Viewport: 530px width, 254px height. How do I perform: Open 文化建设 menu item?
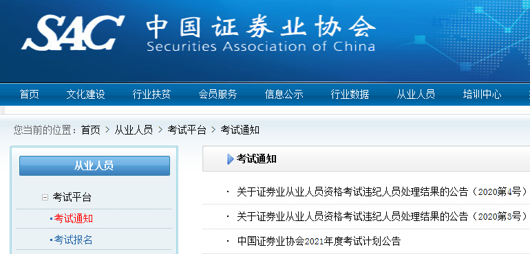(85, 95)
